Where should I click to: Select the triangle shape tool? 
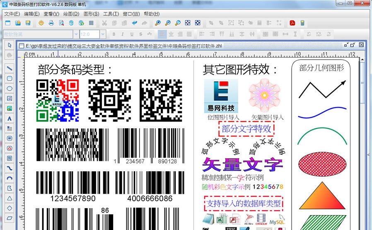(x=10, y=198)
